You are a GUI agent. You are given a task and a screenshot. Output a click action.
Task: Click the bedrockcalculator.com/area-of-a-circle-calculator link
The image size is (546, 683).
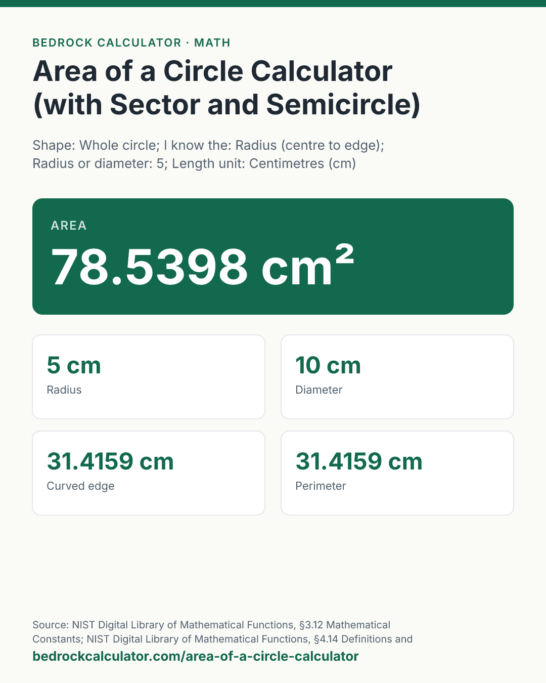[x=195, y=656]
